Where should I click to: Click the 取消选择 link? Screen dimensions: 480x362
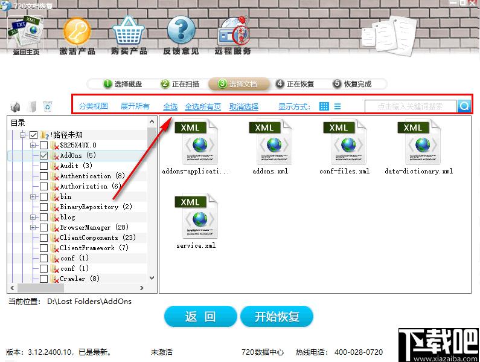click(244, 107)
